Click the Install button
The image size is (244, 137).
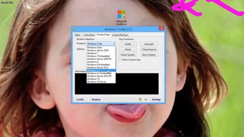[x=128, y=44]
